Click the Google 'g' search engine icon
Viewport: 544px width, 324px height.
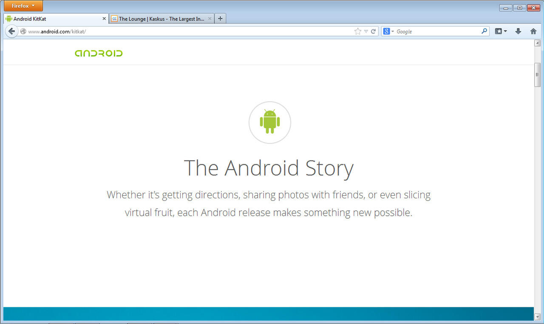pos(386,31)
